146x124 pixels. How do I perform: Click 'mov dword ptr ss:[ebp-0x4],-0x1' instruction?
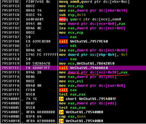tap(93, 55)
